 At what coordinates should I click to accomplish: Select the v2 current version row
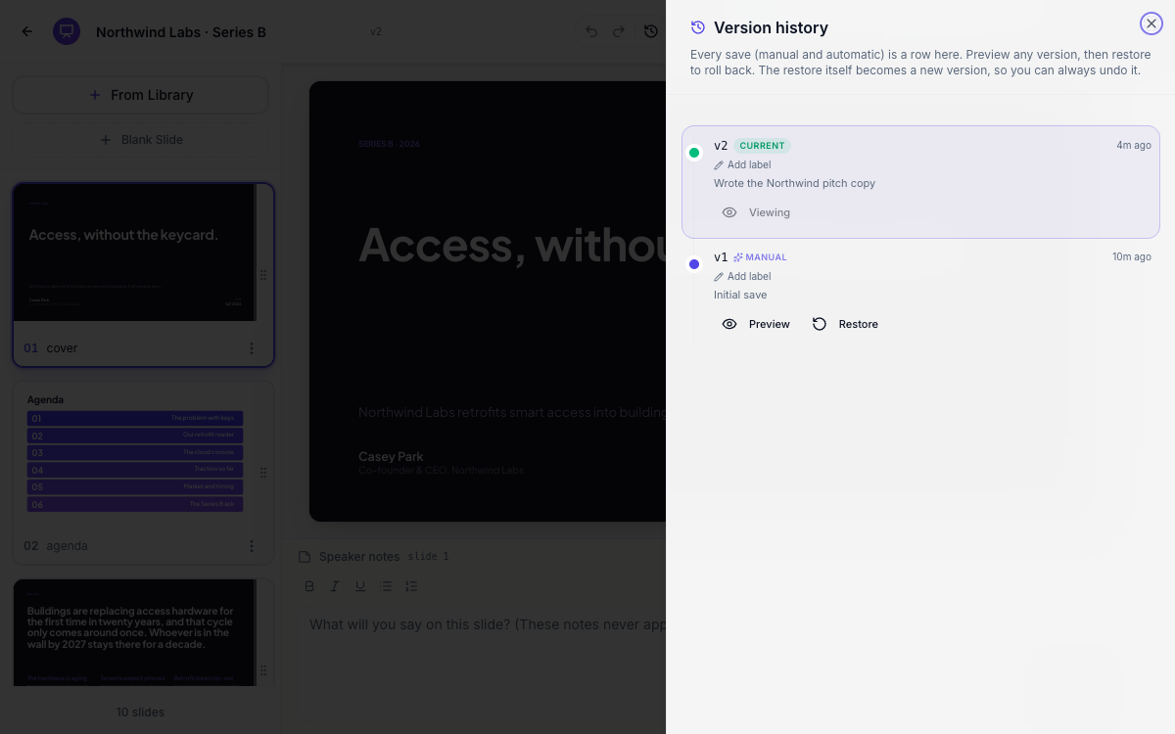point(920,182)
